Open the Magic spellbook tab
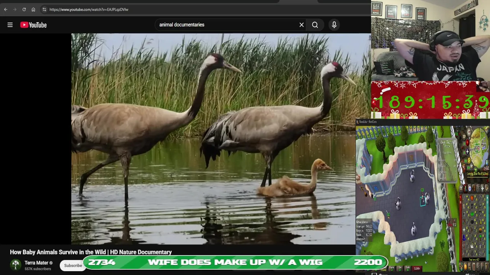The height and width of the screenshot is (275, 490). 487,188
